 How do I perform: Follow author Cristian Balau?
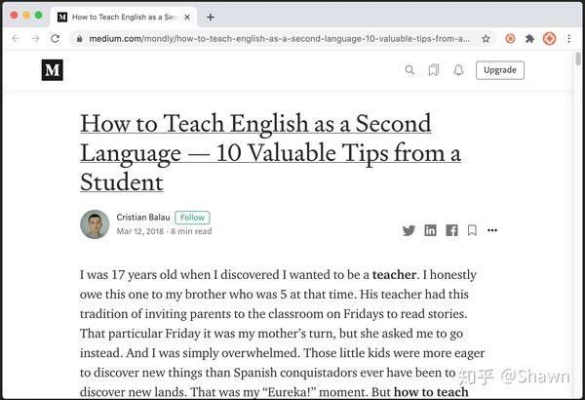pyautogui.click(x=192, y=218)
